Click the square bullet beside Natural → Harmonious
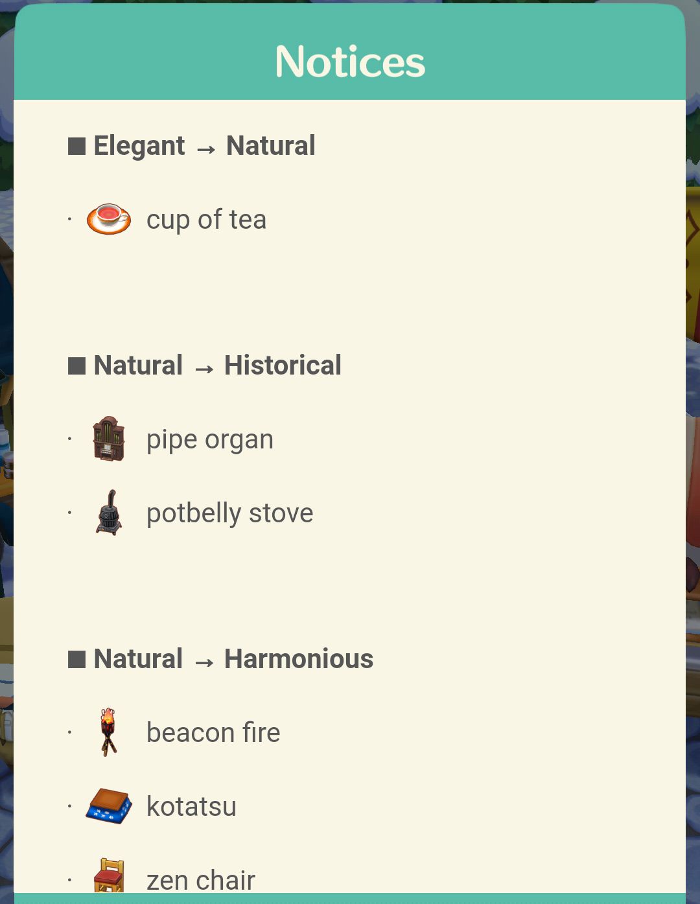The image size is (700, 904). (76, 659)
